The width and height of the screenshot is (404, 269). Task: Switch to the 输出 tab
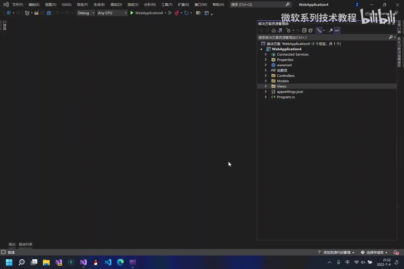click(12, 244)
